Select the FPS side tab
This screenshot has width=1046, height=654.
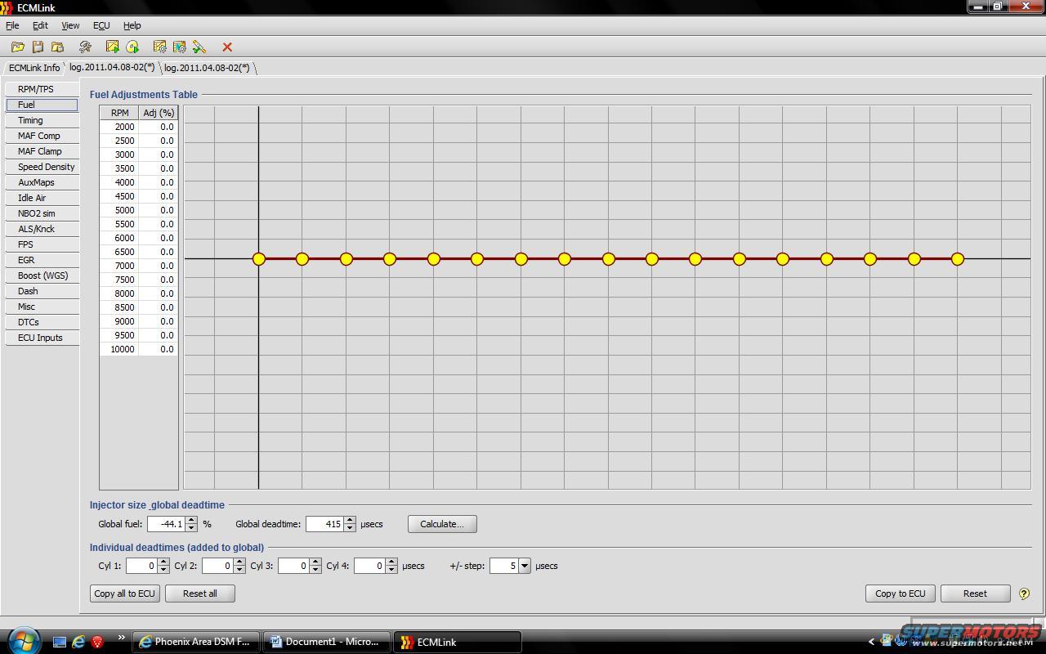coord(42,244)
